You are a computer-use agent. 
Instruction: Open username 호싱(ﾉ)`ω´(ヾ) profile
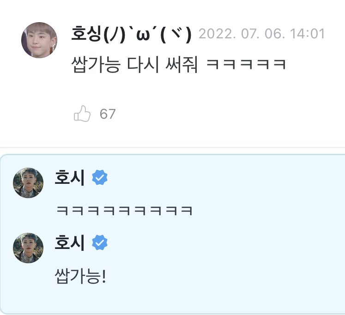(131, 34)
